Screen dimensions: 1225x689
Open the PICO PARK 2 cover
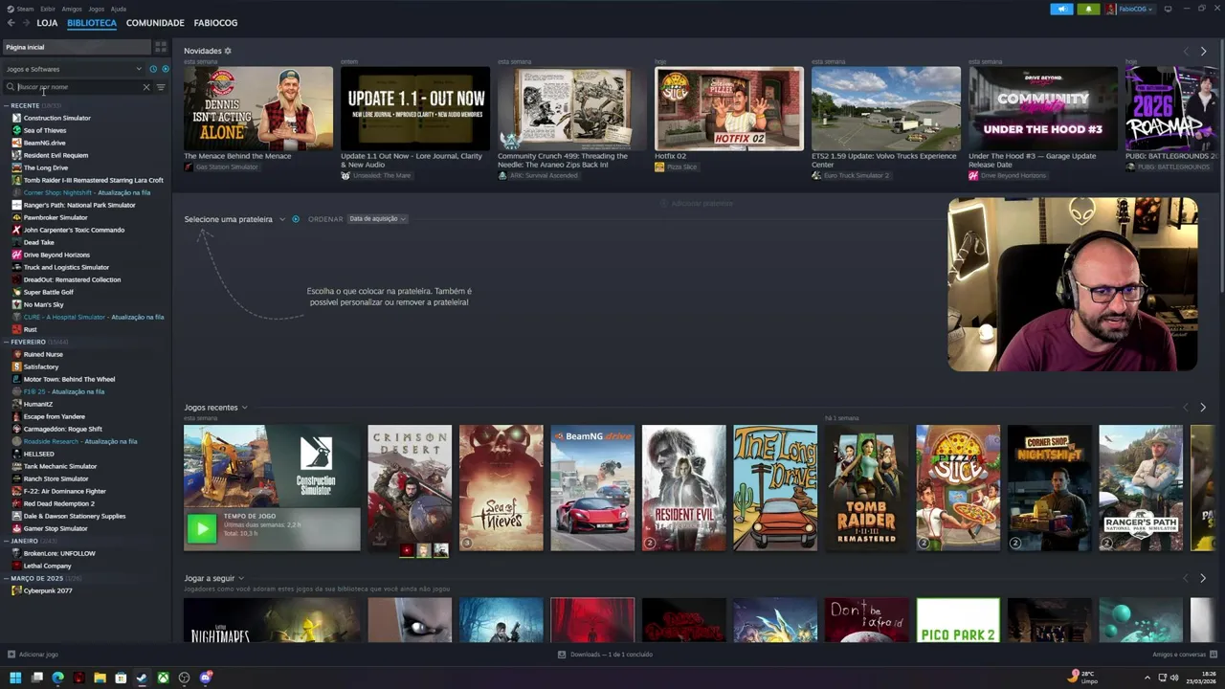pos(958,620)
